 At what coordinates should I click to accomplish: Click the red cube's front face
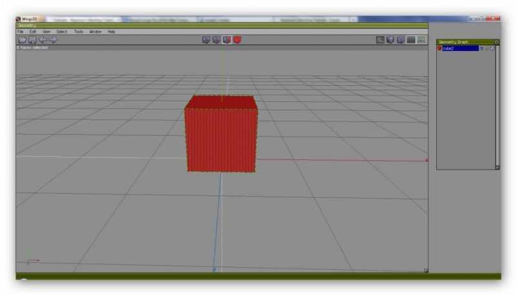pos(220,139)
